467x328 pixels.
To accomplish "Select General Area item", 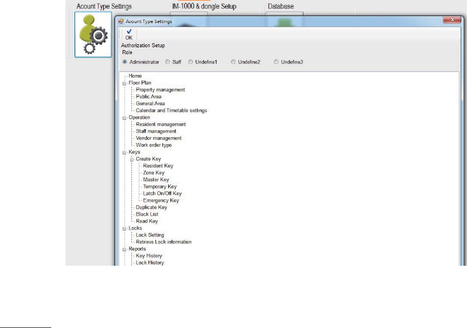I will click(150, 103).
